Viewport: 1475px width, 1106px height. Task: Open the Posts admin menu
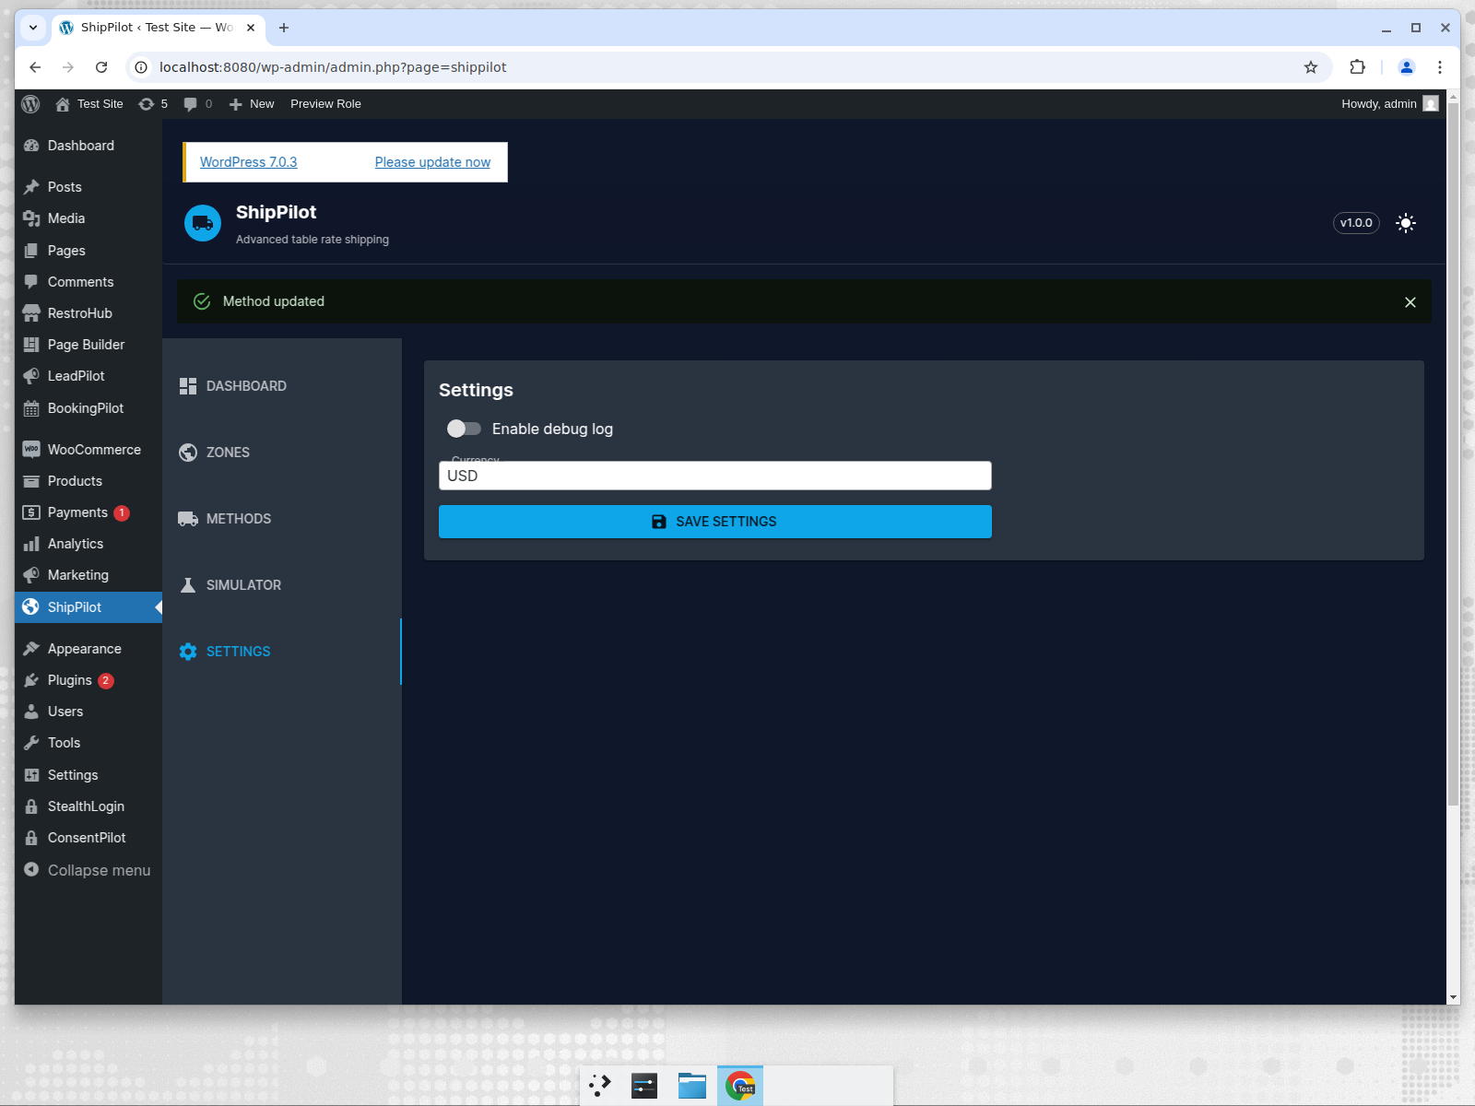(x=88, y=187)
